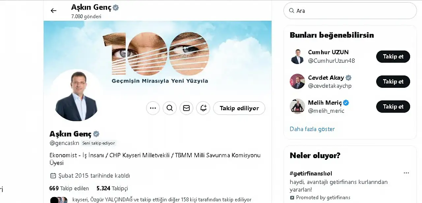Toggle post notifications bell icon
422x203 pixels.
click(x=203, y=108)
